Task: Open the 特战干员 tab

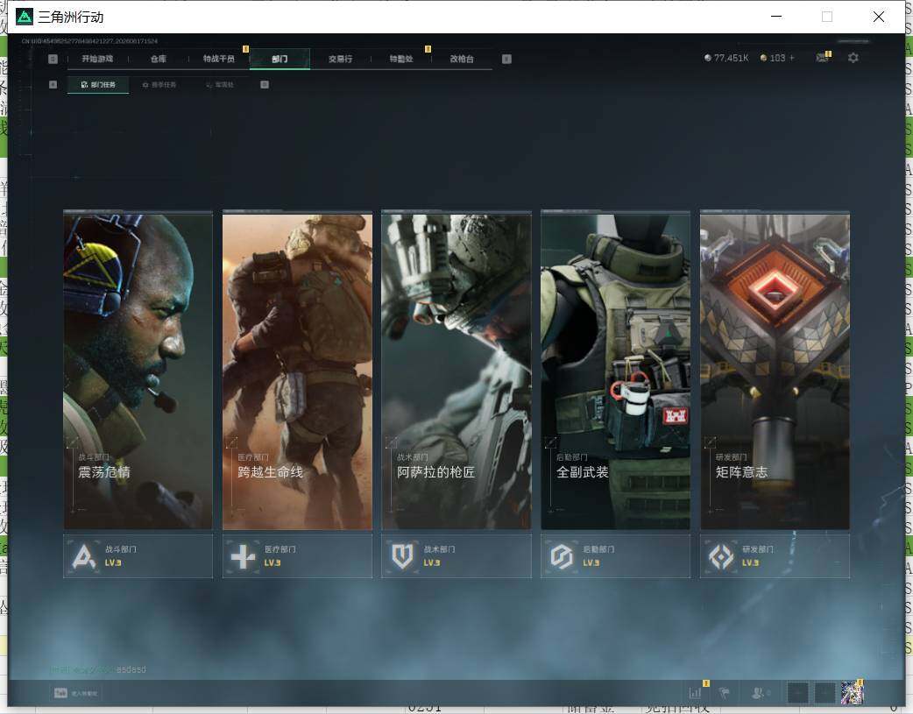Action: [219, 59]
